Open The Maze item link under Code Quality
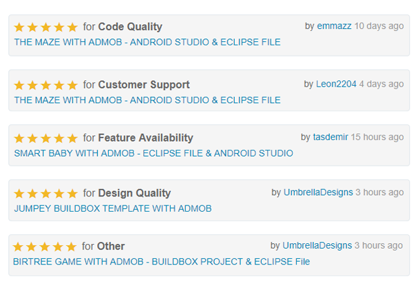 click(x=147, y=42)
